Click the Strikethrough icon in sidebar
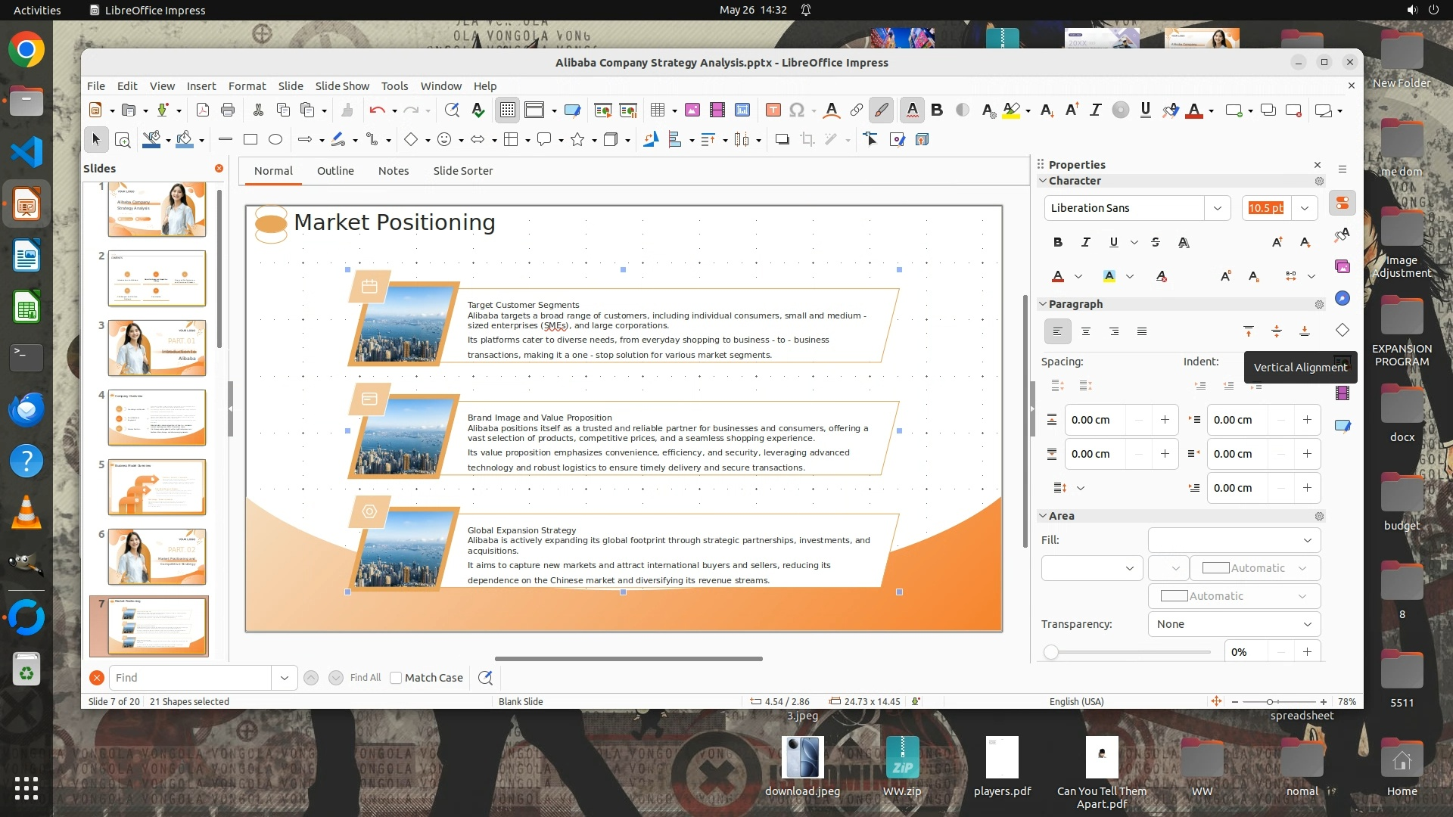 pyautogui.click(x=1155, y=242)
